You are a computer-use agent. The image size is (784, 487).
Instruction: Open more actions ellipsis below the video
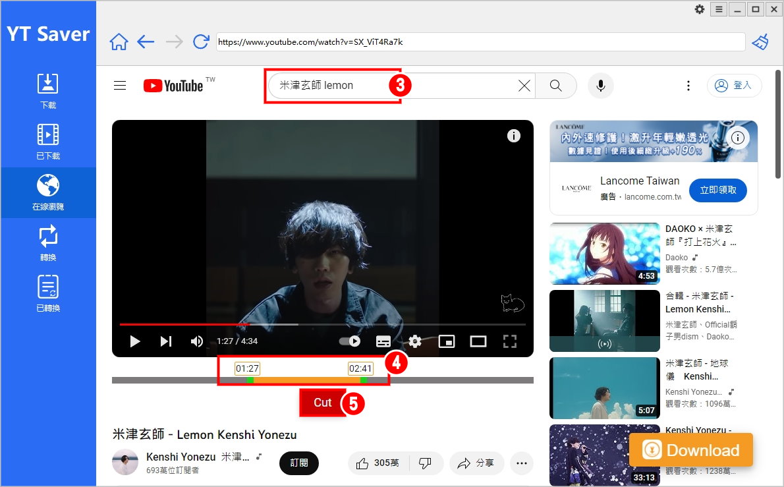pos(522,463)
